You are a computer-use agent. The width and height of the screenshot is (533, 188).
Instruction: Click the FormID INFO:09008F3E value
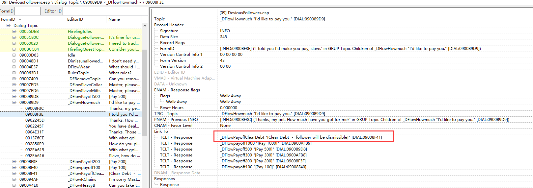[351, 48]
